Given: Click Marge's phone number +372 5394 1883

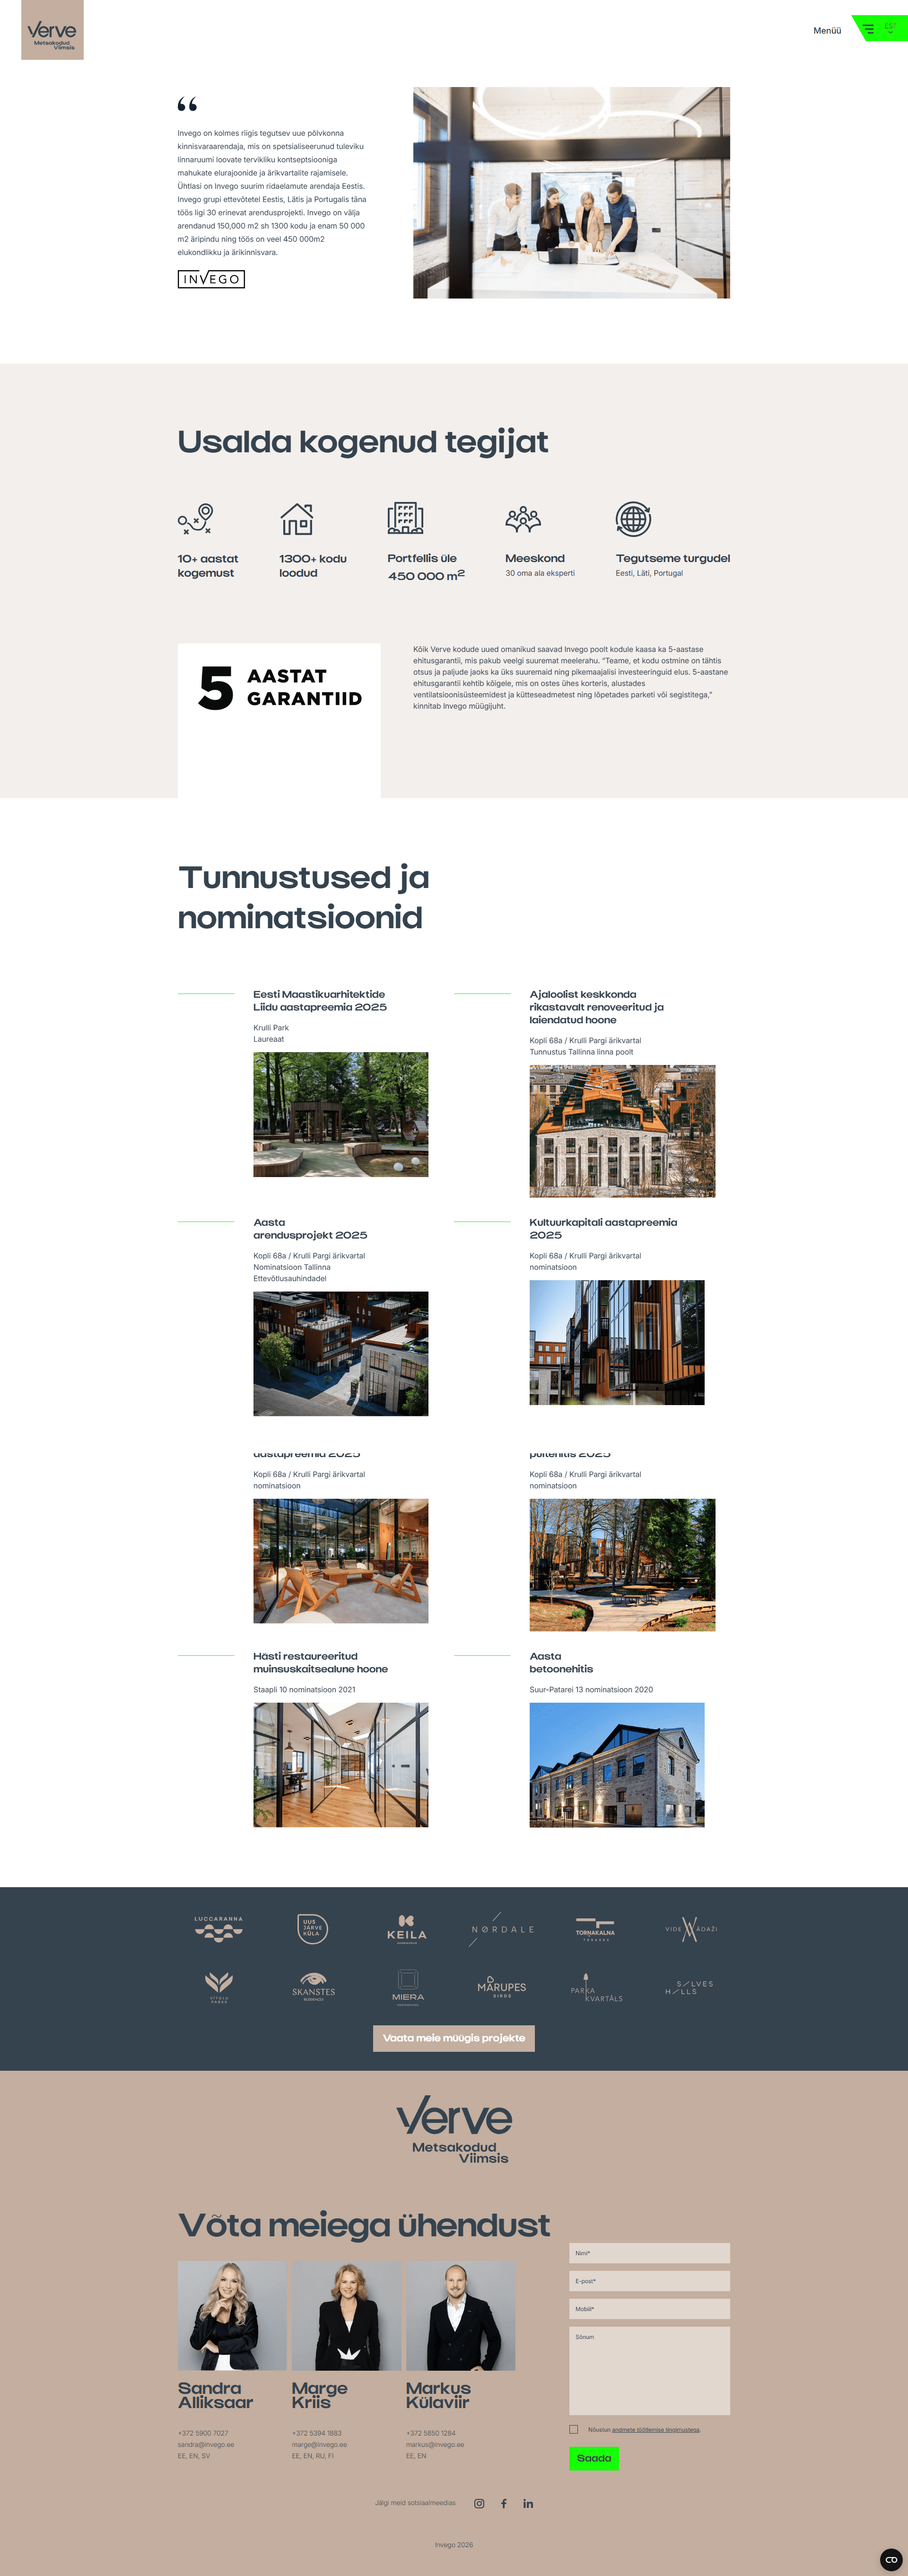Looking at the screenshot, I should (317, 2433).
